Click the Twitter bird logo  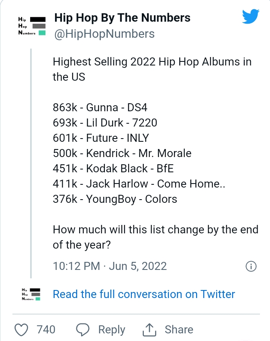point(251,16)
